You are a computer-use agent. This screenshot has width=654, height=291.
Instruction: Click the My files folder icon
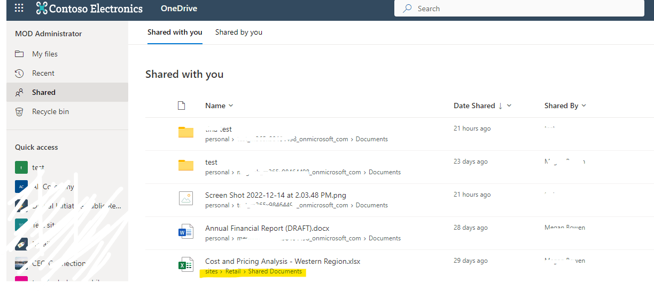pyautogui.click(x=19, y=54)
